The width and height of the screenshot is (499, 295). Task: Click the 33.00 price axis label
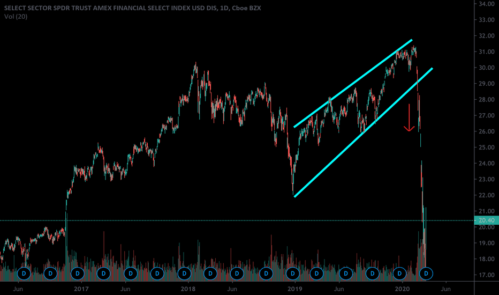(487, 20)
